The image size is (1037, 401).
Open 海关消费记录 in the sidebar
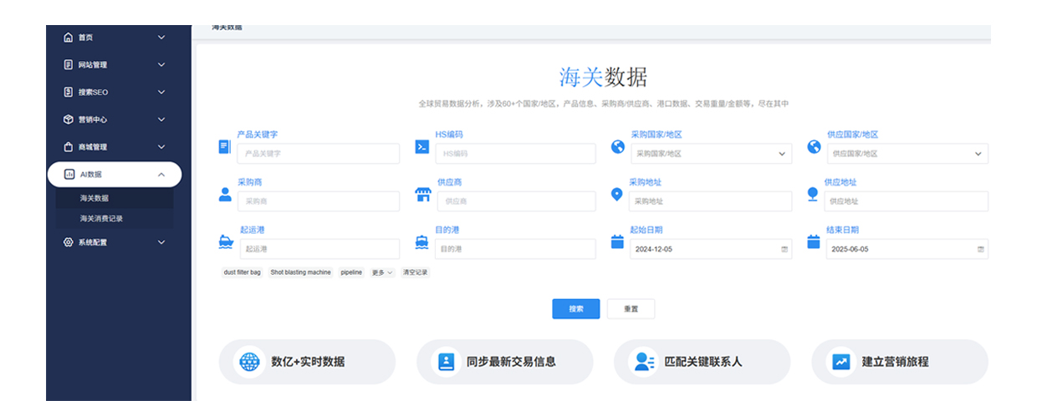(x=102, y=218)
